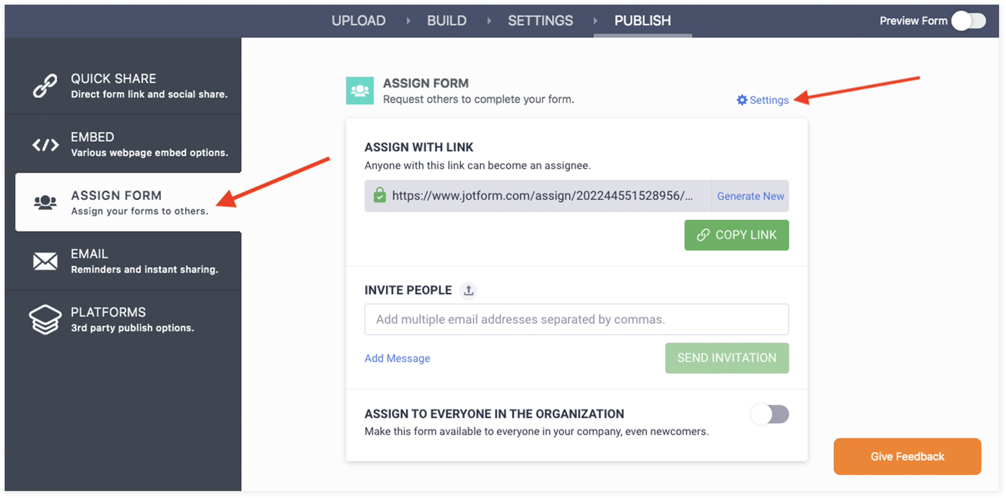Click the upload icon beside Invite People
1006x498 pixels.
point(468,290)
